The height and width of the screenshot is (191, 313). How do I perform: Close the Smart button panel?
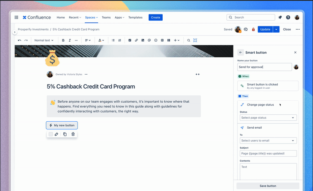click(x=295, y=52)
